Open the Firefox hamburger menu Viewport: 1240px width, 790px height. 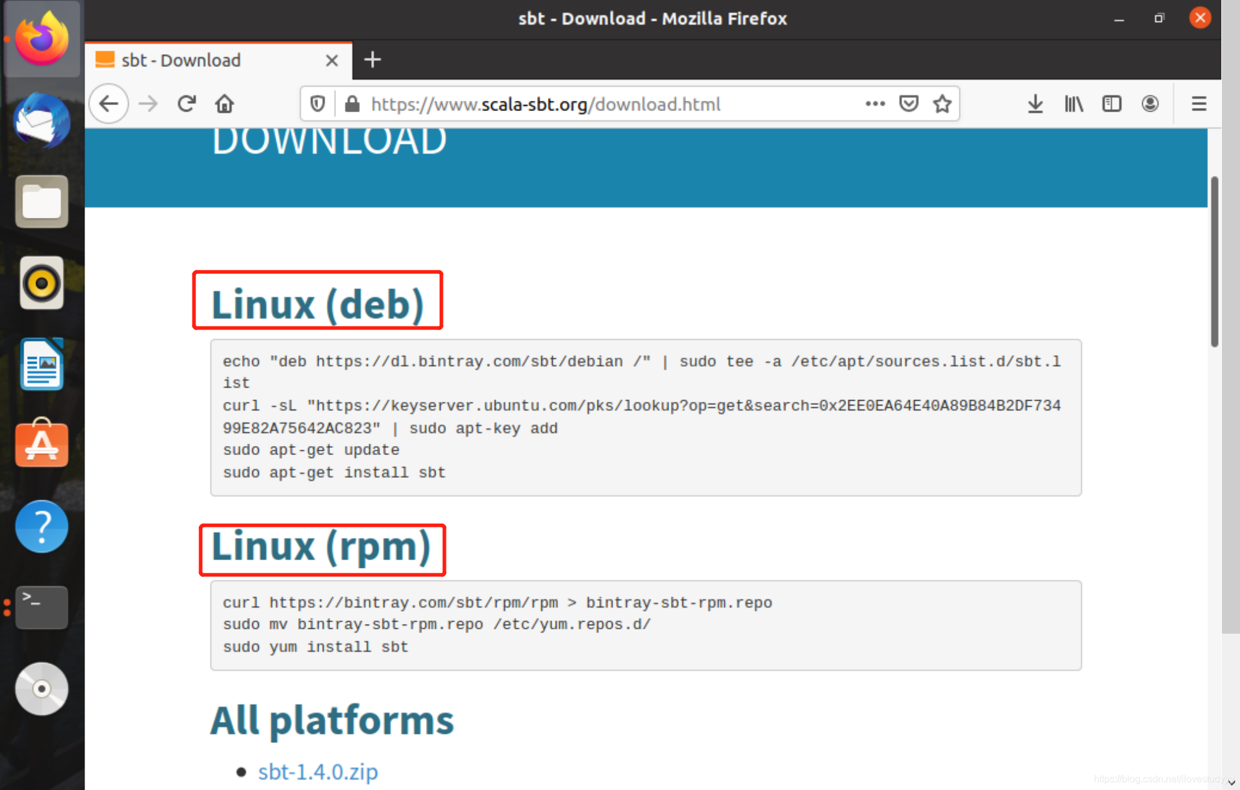click(1199, 104)
